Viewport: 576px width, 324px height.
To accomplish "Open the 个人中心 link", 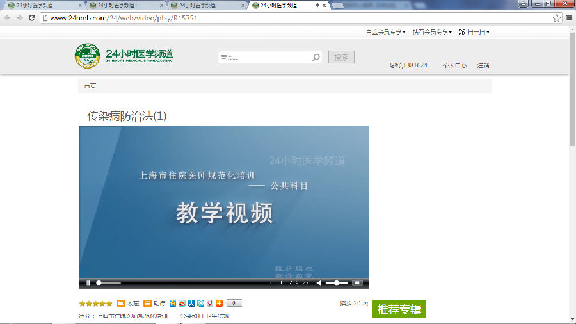I will coord(454,65).
